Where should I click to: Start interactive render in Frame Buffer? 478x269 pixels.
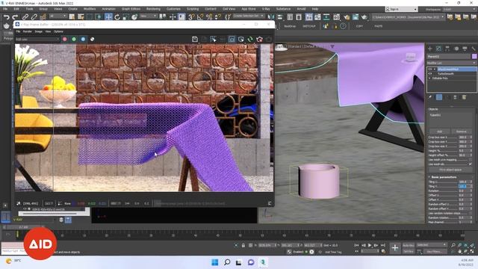(x=240, y=39)
